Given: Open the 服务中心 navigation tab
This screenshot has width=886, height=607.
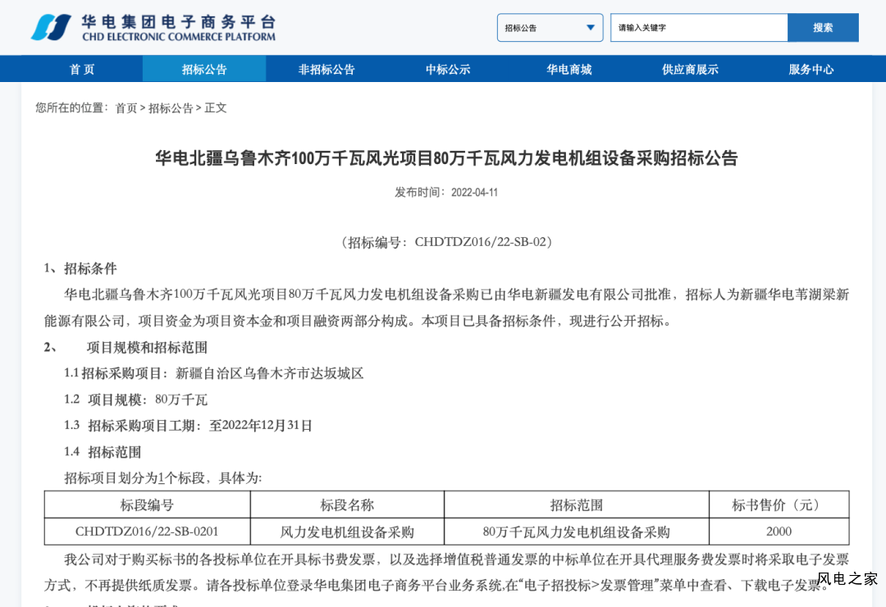Looking at the screenshot, I should coord(811,69).
